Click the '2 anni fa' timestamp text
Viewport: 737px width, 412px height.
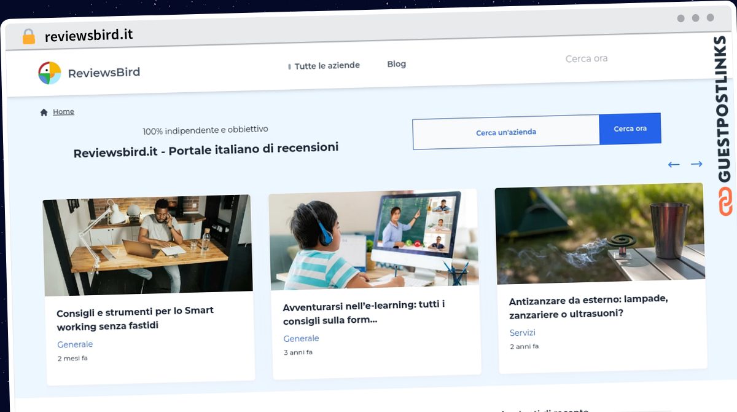[524, 346]
